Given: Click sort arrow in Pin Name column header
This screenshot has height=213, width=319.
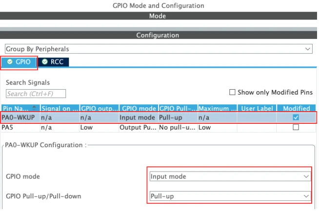Looking at the screenshot, I should (x=34, y=108).
